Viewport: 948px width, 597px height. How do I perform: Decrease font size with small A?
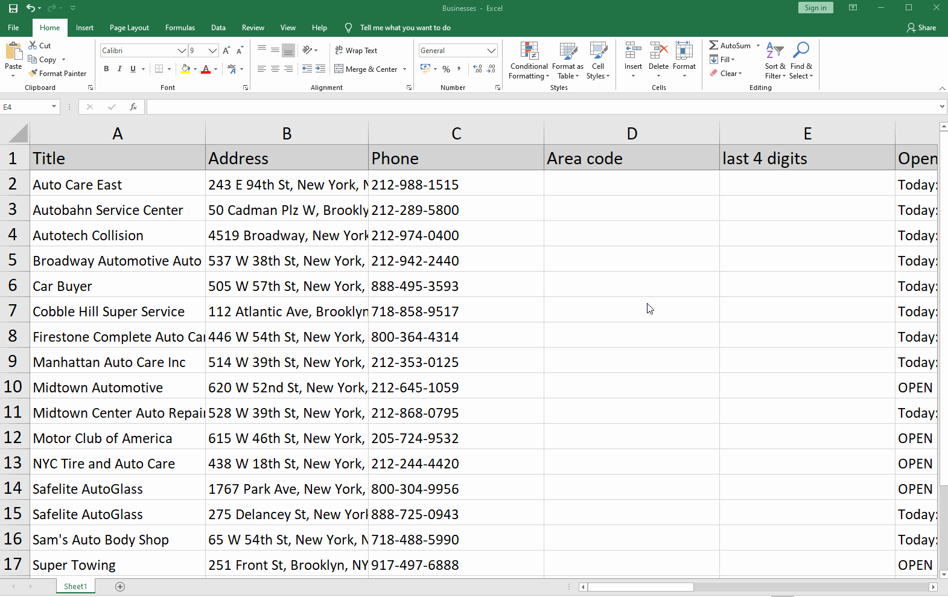pos(240,51)
